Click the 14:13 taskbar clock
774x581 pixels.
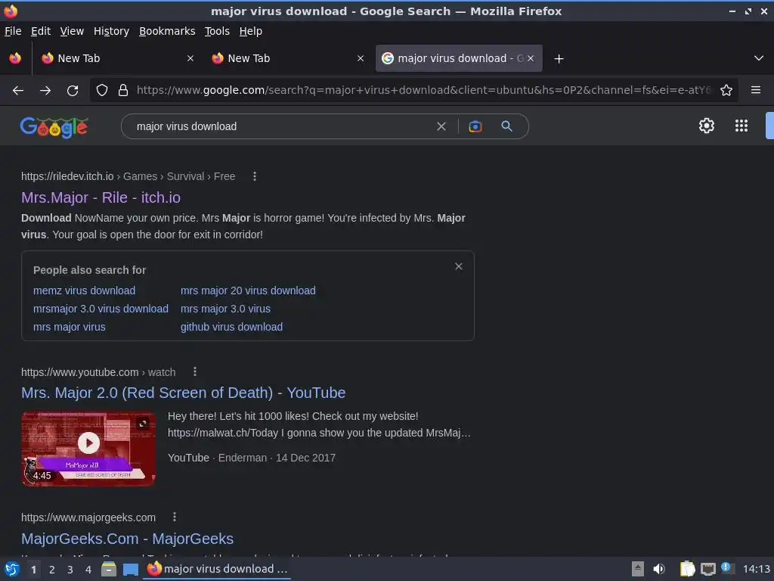coord(756,569)
